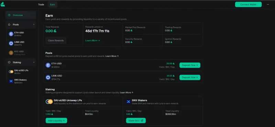Click the token icon beside 1,140 yield

52,114
